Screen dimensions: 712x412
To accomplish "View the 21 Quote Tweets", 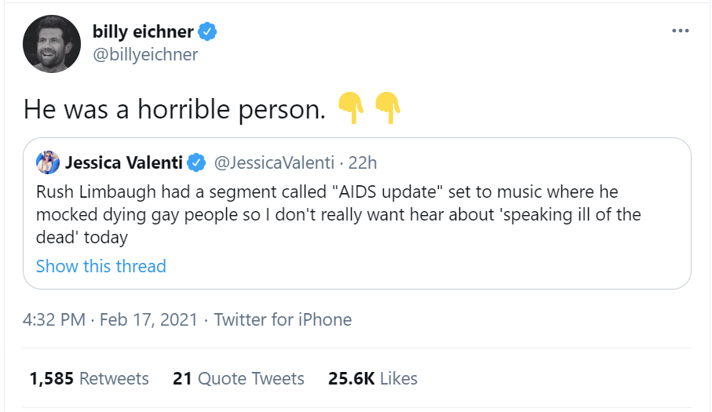I will 238,378.
